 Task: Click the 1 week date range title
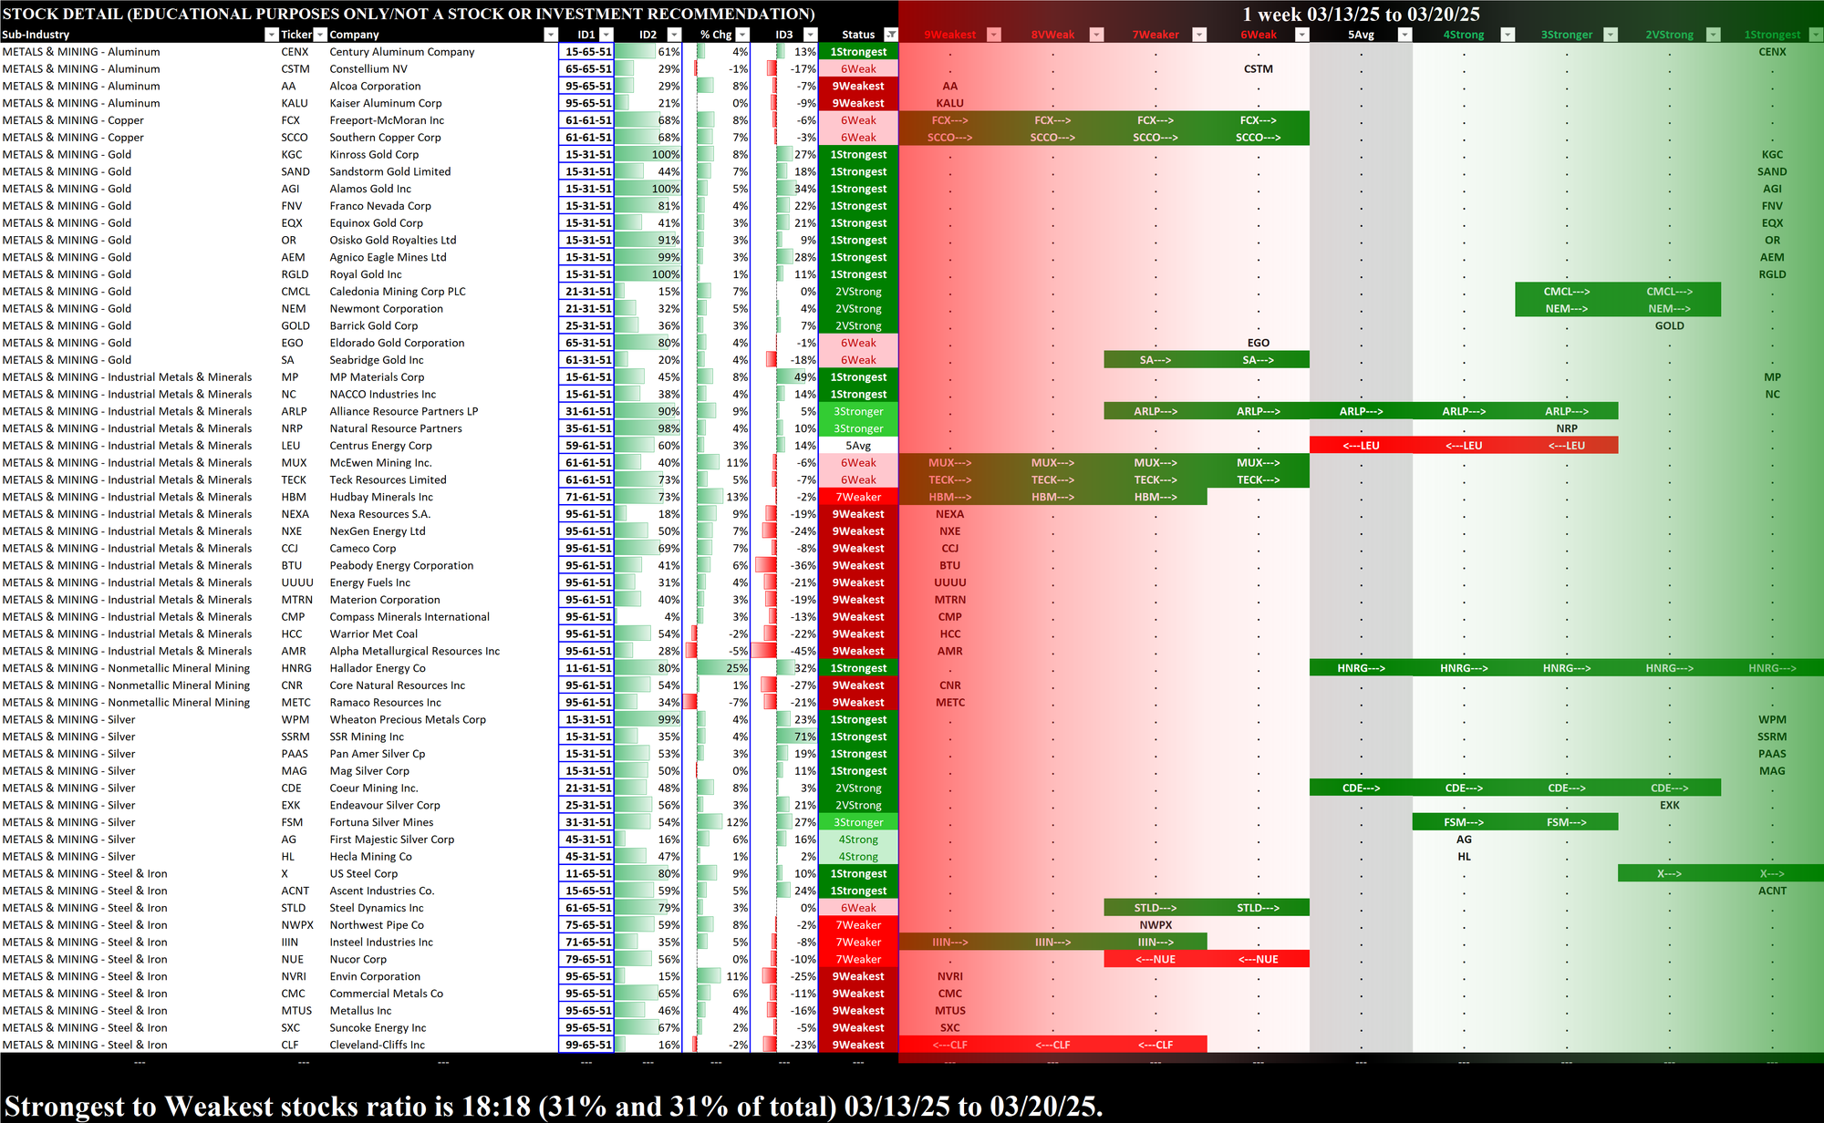tap(1361, 14)
